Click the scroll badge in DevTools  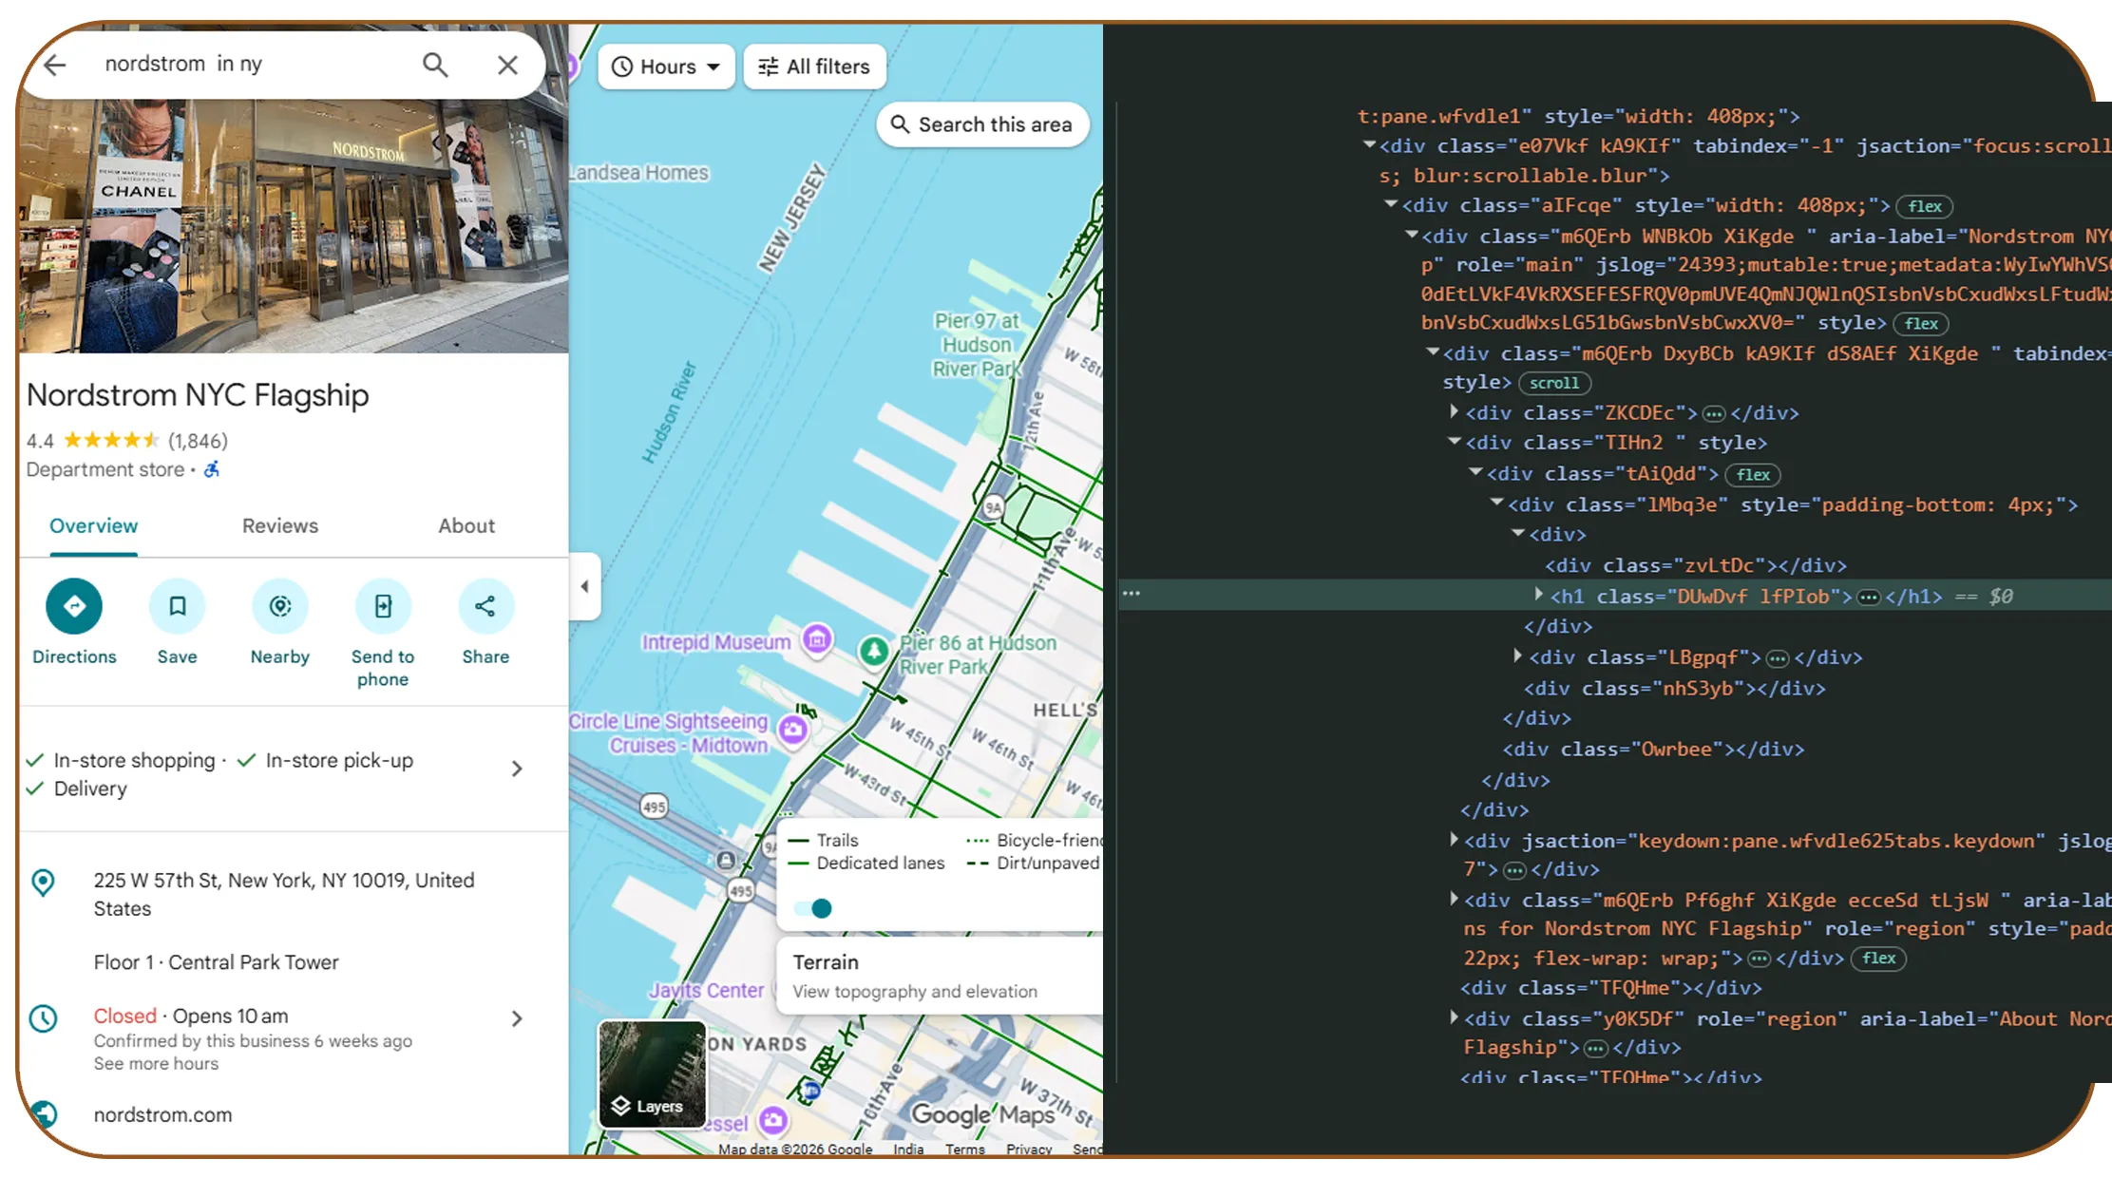[x=1554, y=383]
